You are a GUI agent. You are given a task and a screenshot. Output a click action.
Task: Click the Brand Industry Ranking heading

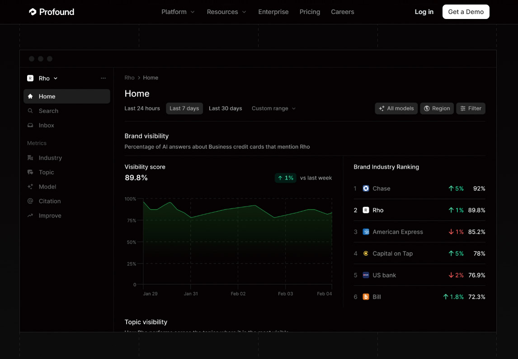click(386, 167)
